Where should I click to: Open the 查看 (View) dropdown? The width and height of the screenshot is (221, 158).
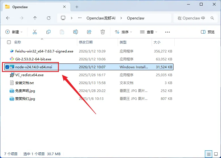[148, 32]
